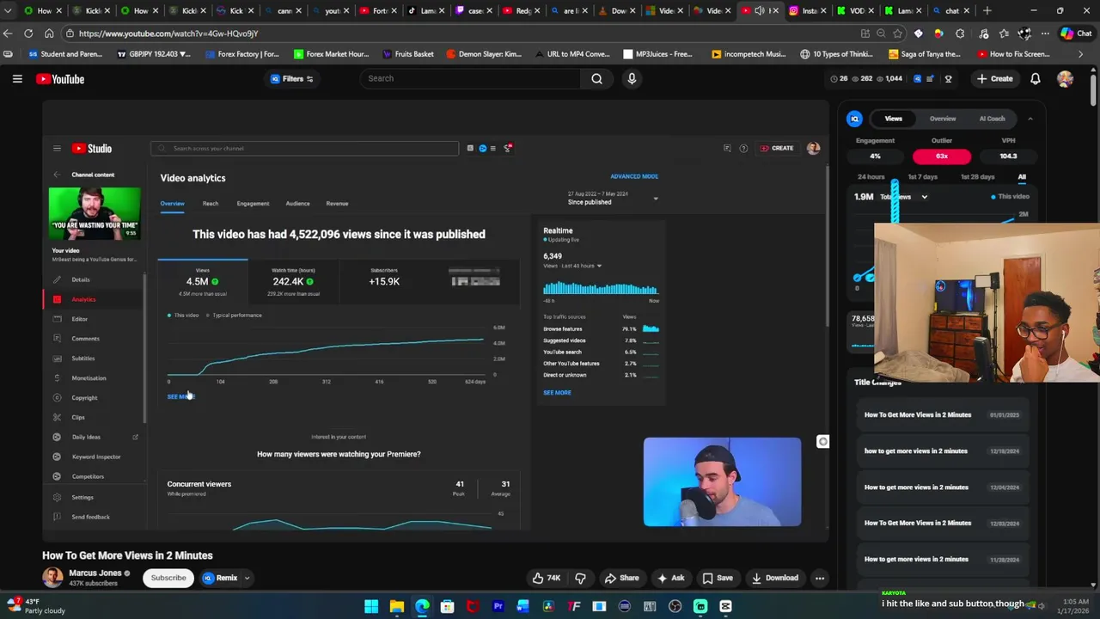The image size is (1100, 619).
Task: Activate voice search microphone
Action: [632, 78]
